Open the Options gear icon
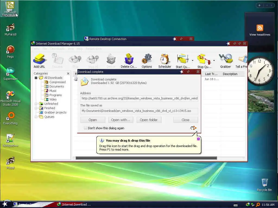The height and width of the screenshot is (208, 278). point(147,61)
